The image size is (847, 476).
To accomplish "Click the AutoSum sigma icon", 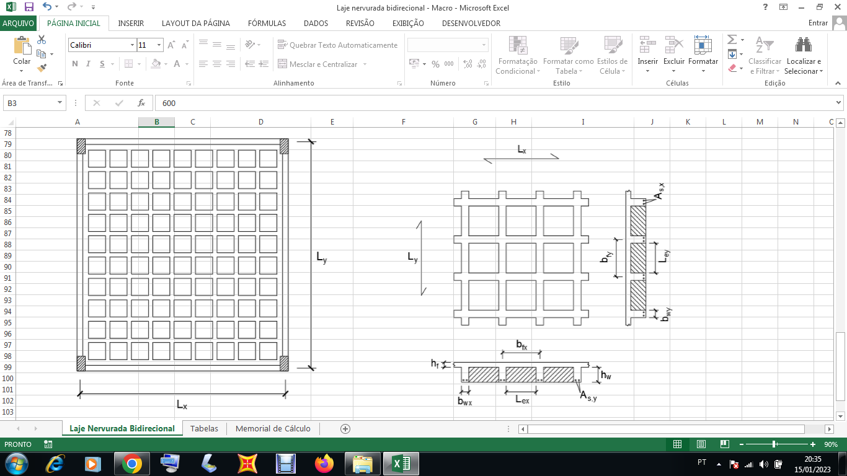I will pyautogui.click(x=732, y=40).
